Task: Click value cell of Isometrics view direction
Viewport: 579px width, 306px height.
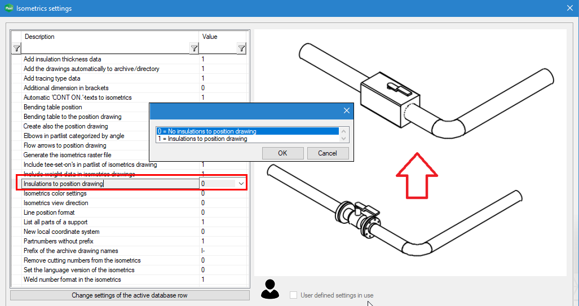Action: pos(223,203)
